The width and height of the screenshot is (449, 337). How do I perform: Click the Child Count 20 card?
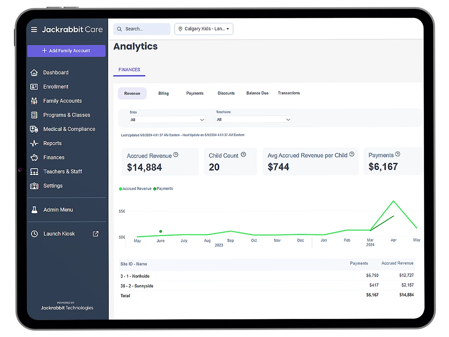(230, 161)
